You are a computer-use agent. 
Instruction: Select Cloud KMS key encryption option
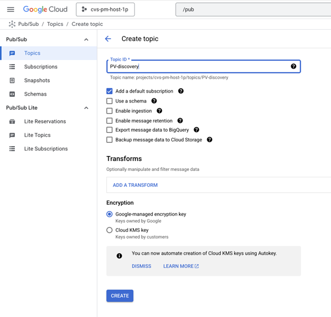110,230
